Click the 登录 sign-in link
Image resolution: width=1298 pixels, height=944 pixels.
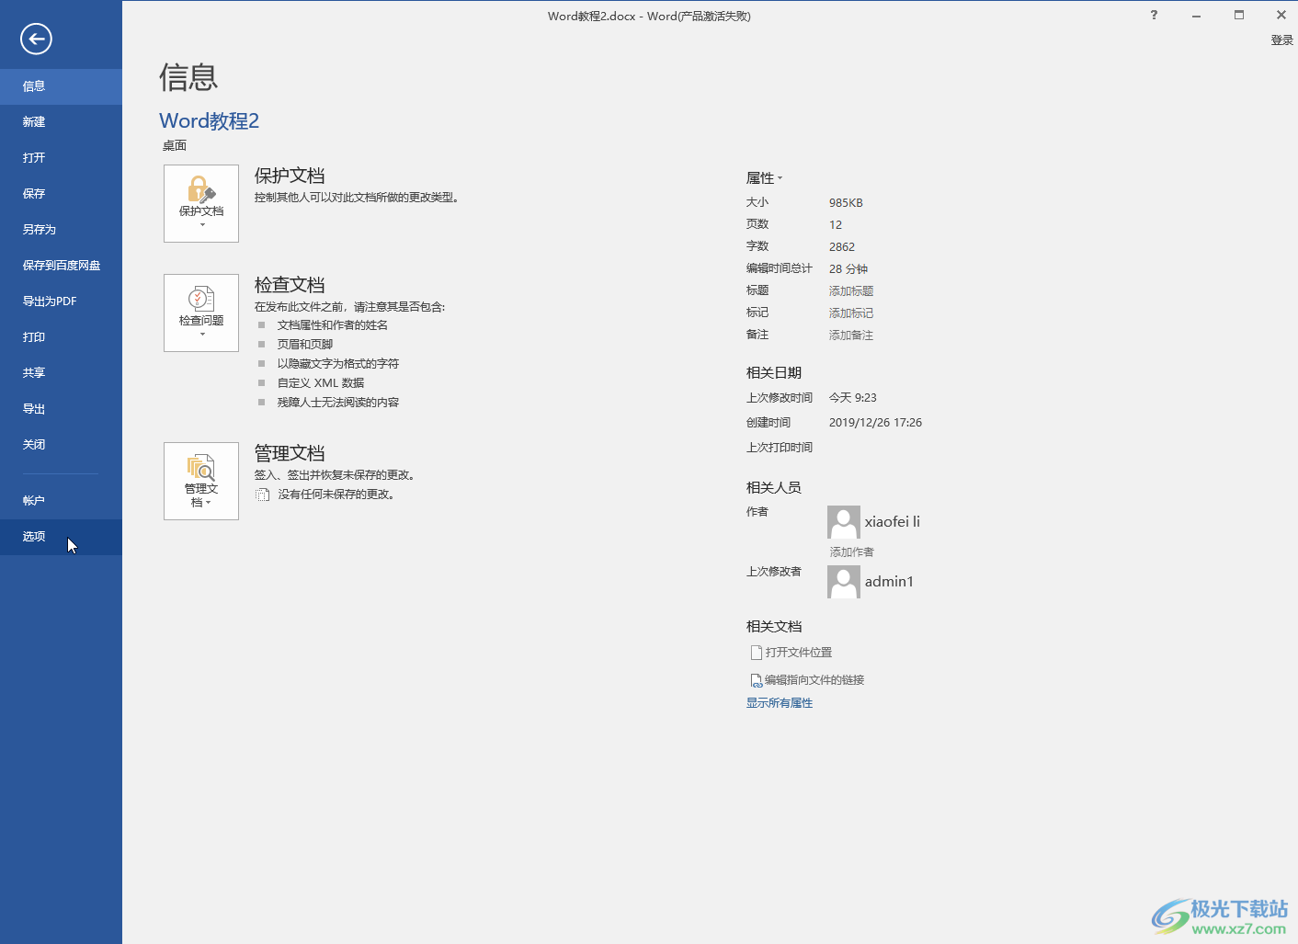pyautogui.click(x=1281, y=40)
